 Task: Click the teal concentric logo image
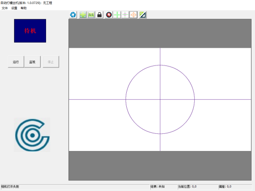32,135
